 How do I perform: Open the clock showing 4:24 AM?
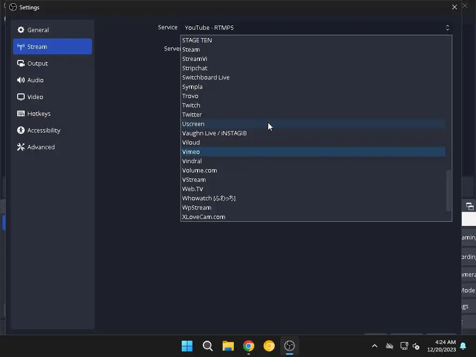pos(442,346)
